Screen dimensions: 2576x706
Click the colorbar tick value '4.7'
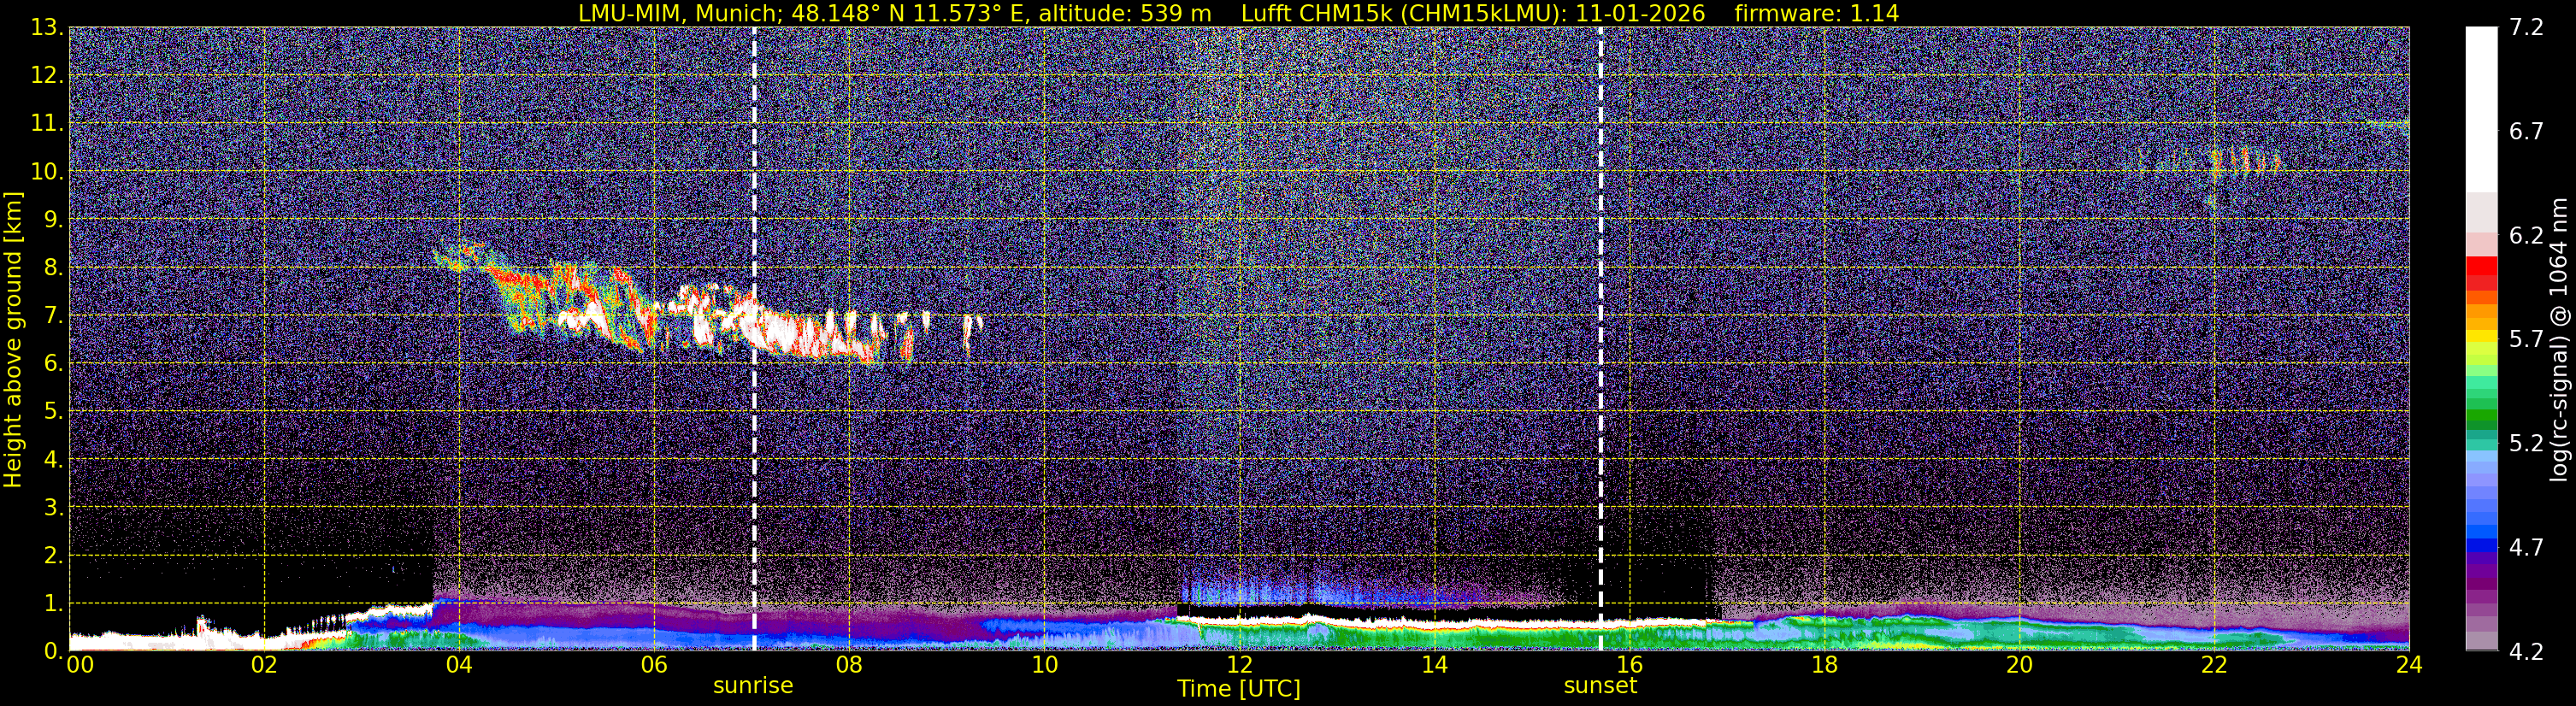tap(2526, 548)
